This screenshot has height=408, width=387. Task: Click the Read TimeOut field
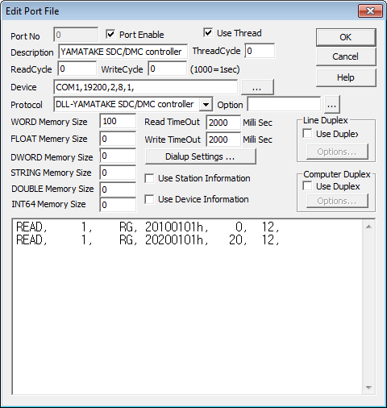(x=223, y=123)
